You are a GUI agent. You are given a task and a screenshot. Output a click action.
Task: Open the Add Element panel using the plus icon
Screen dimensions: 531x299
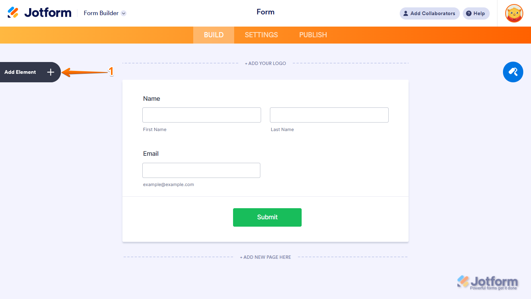point(50,72)
